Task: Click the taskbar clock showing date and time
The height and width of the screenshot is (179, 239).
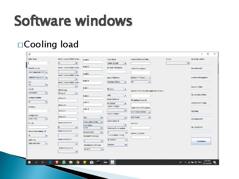Action: (x=207, y=162)
